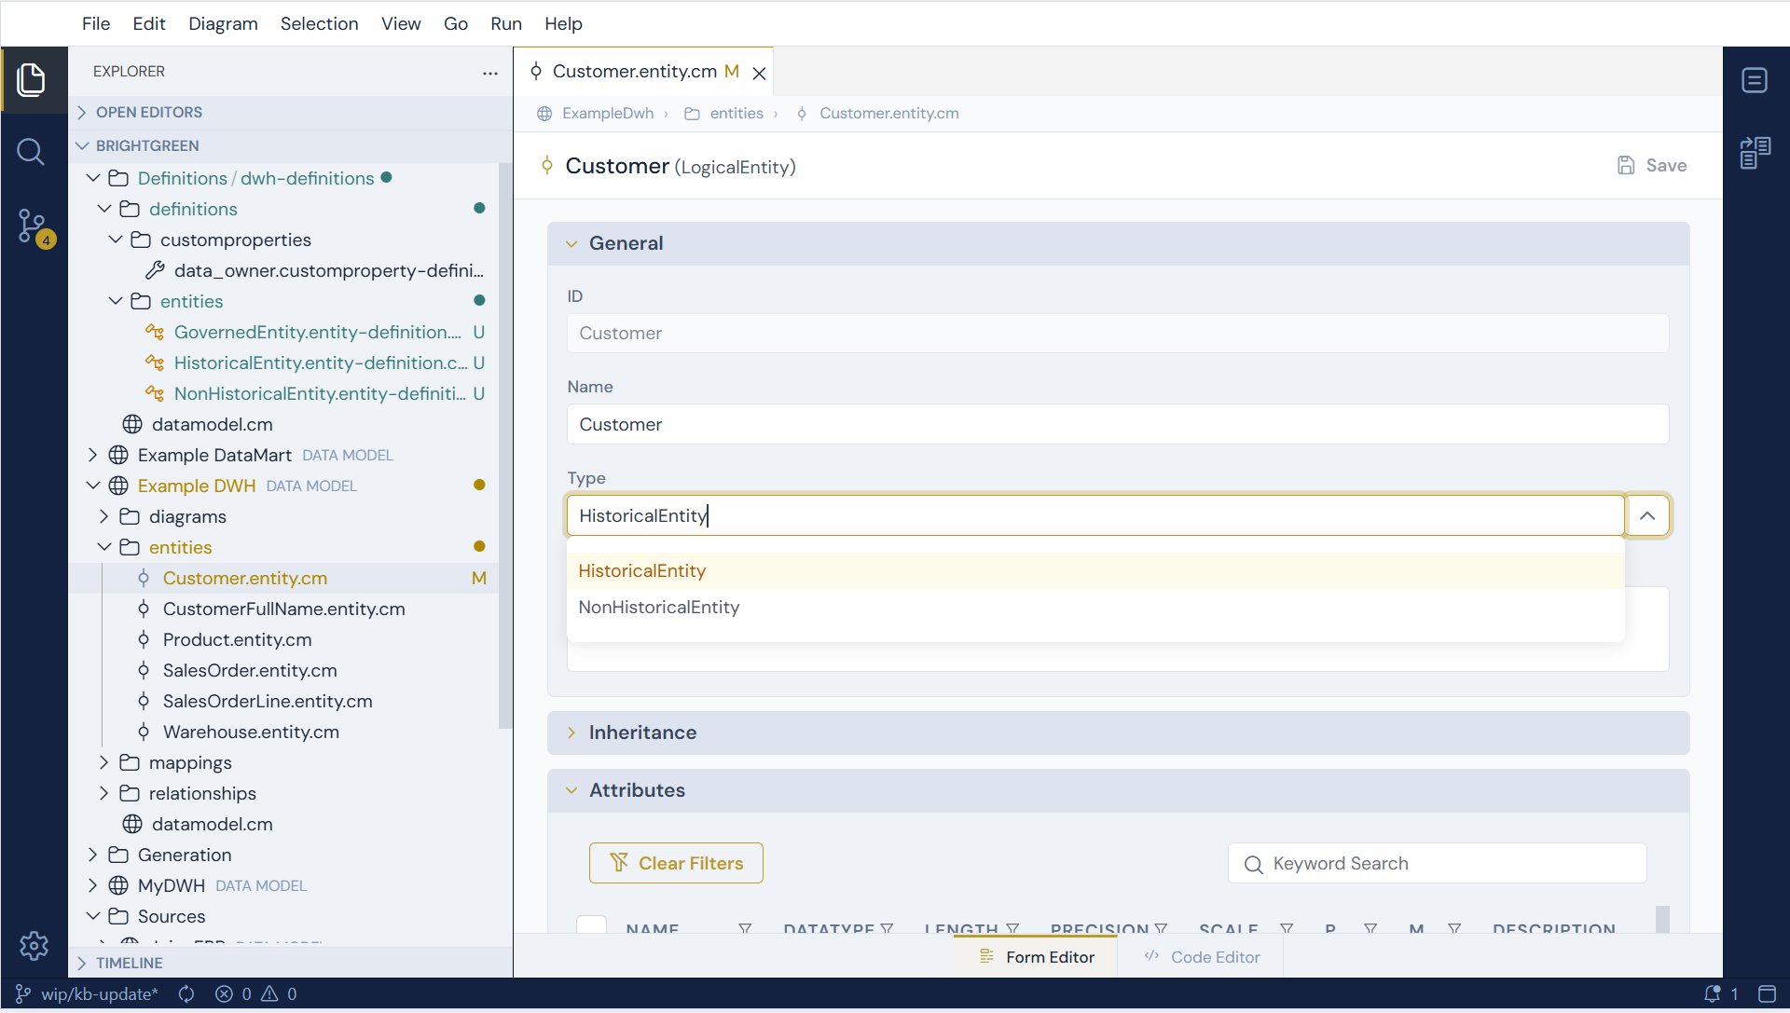Collapse the BRIGHTGREEN workspace section

pos(82,146)
